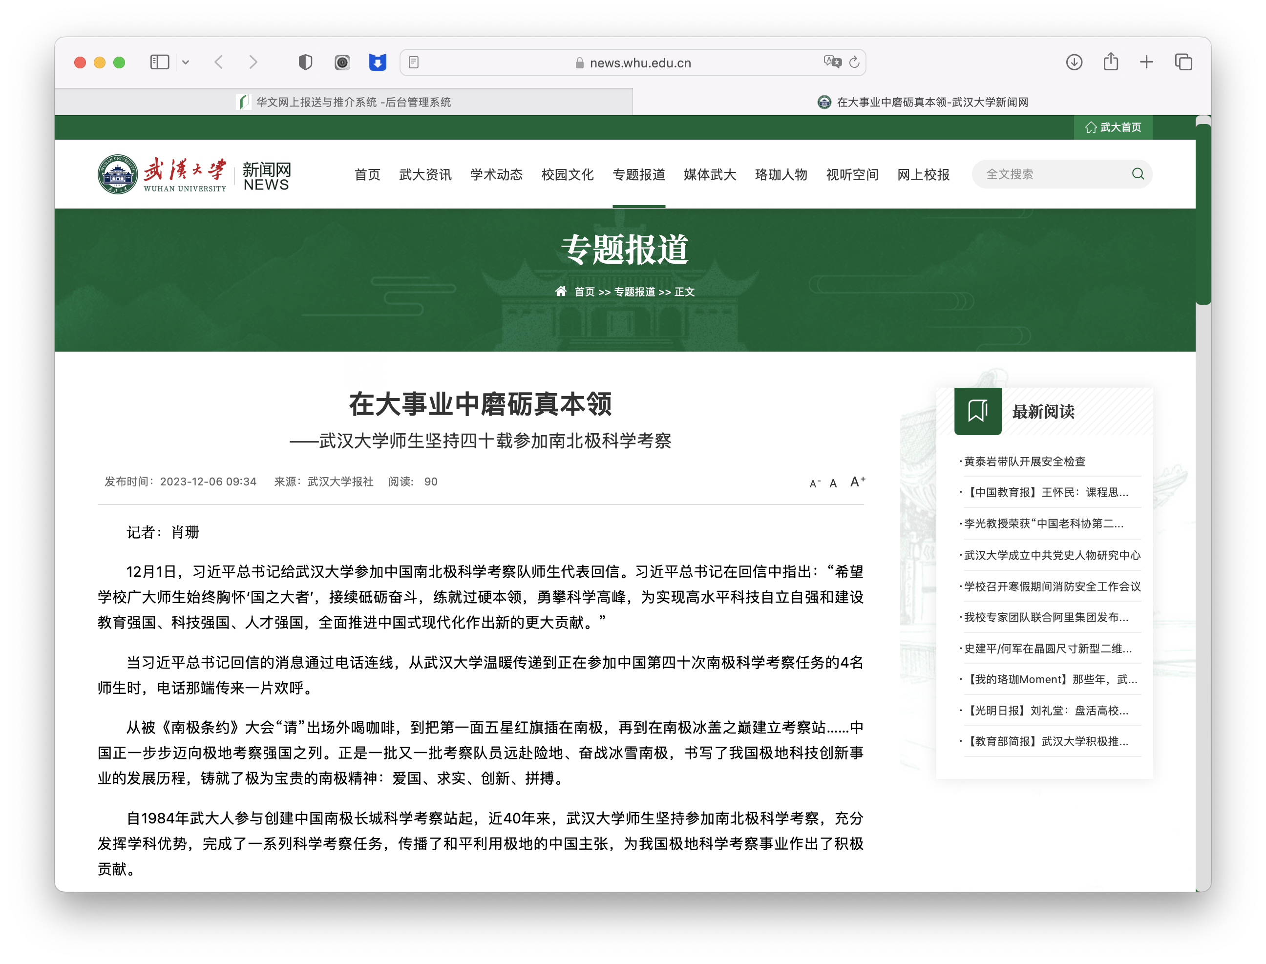Open 武大首页 link in top bar
Viewport: 1266px width, 964px height.
coord(1113,127)
